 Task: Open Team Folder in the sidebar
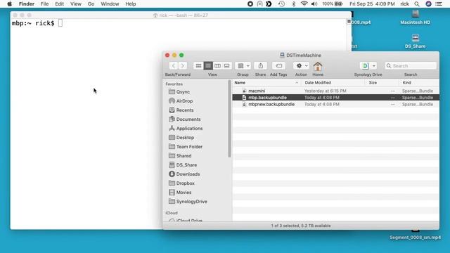click(x=186, y=147)
